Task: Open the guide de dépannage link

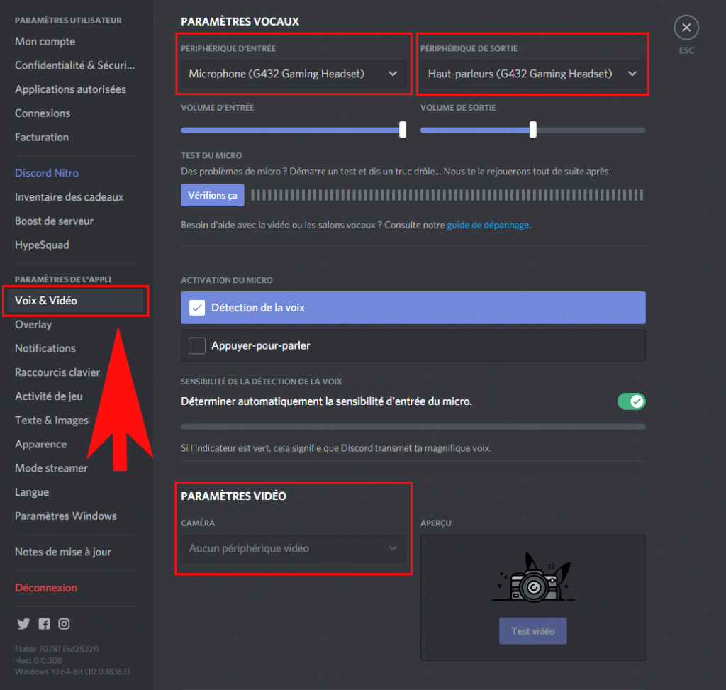Action: coord(488,225)
